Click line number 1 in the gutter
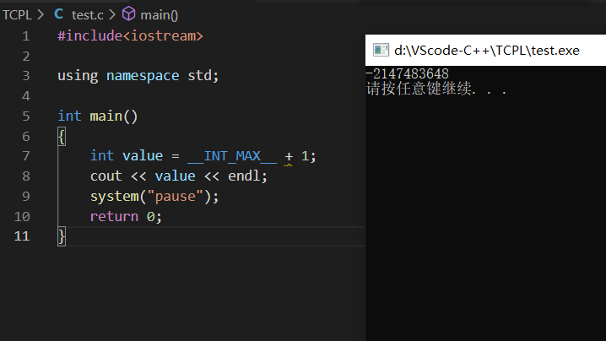 tap(26, 36)
